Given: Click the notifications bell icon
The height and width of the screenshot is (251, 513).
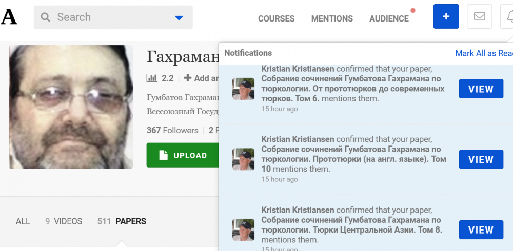Looking at the screenshot, I should click(x=508, y=16).
